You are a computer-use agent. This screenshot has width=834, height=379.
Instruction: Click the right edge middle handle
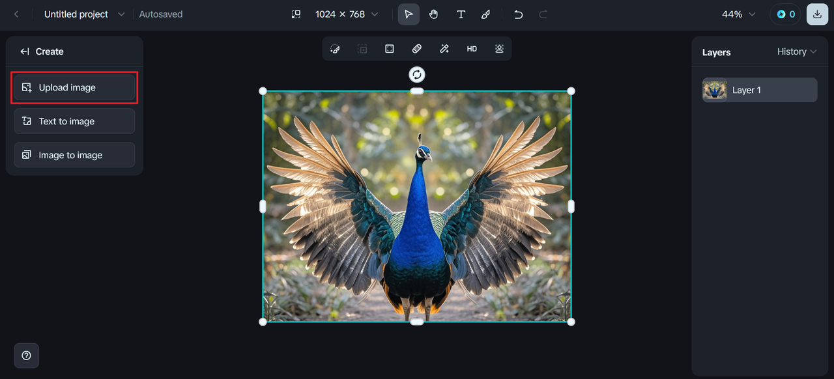pyautogui.click(x=571, y=206)
